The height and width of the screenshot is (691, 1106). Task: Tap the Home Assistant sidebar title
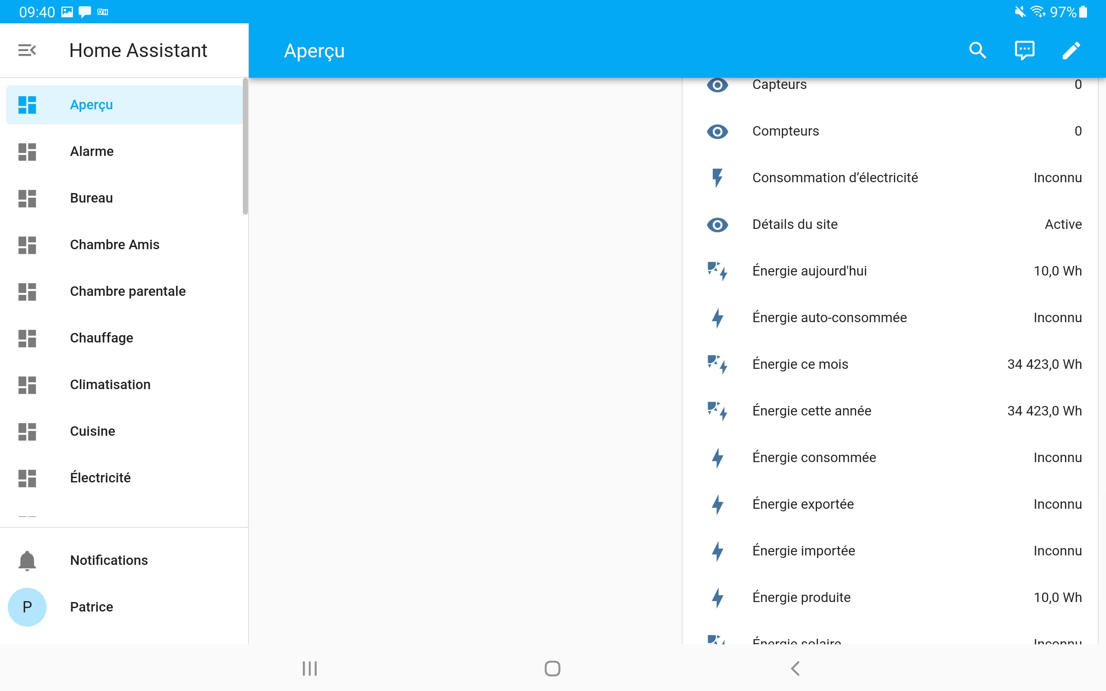tap(138, 50)
